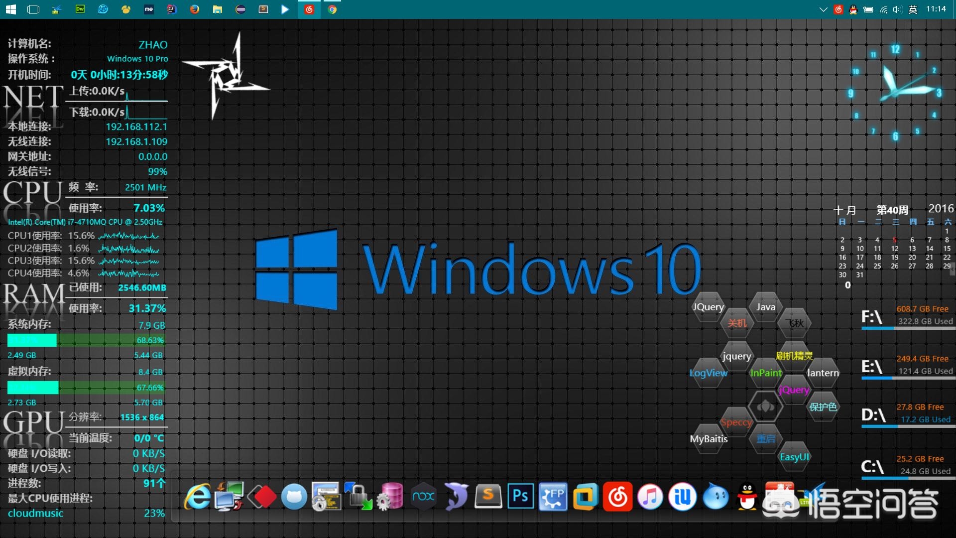Switch to Chrome in the taskbar
Image resolution: width=956 pixels, height=538 pixels.
click(x=332, y=9)
